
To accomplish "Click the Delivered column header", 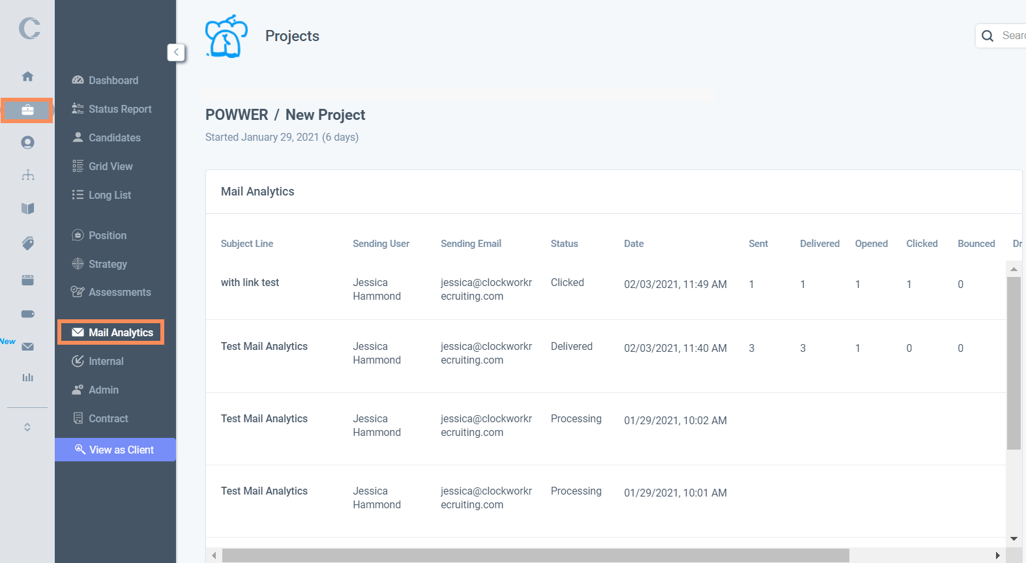I will coord(820,244).
